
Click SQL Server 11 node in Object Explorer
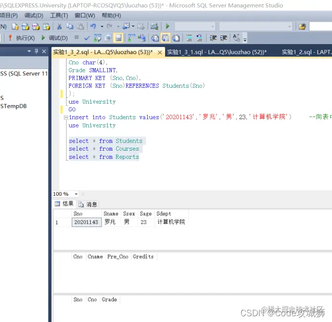click(24, 73)
